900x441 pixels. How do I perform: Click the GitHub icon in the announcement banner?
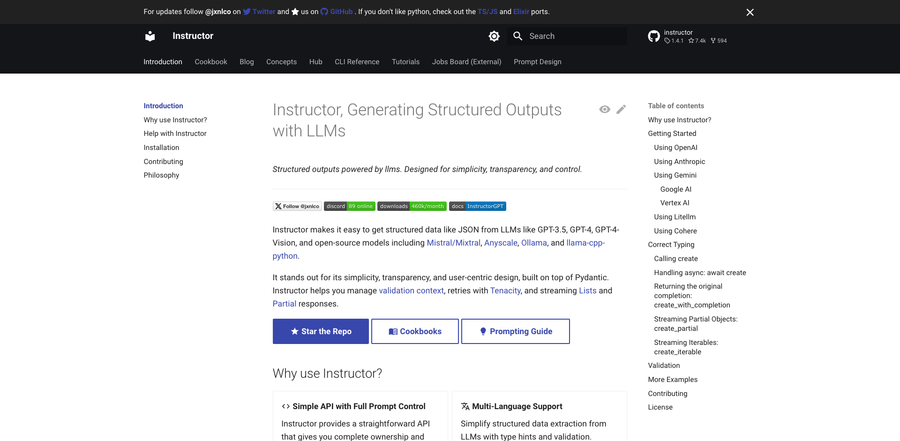pyautogui.click(x=324, y=12)
